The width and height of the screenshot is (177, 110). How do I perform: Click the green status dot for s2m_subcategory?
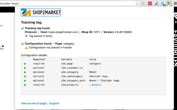[x=25, y=76]
